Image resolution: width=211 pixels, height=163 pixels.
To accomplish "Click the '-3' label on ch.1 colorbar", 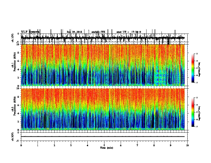I will tap(196, 54).
